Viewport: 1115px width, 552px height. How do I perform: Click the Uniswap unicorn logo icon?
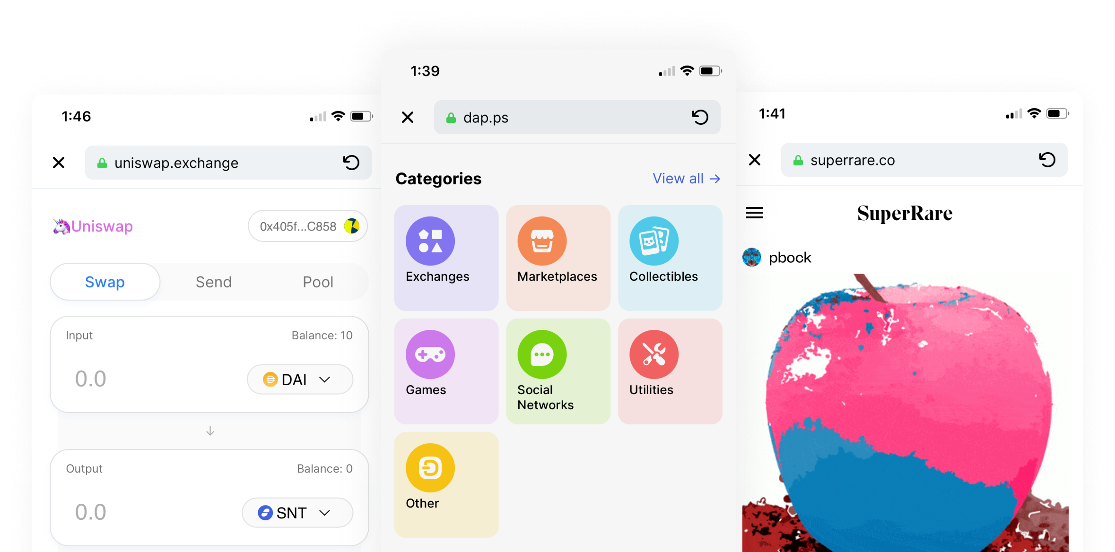pyautogui.click(x=58, y=226)
